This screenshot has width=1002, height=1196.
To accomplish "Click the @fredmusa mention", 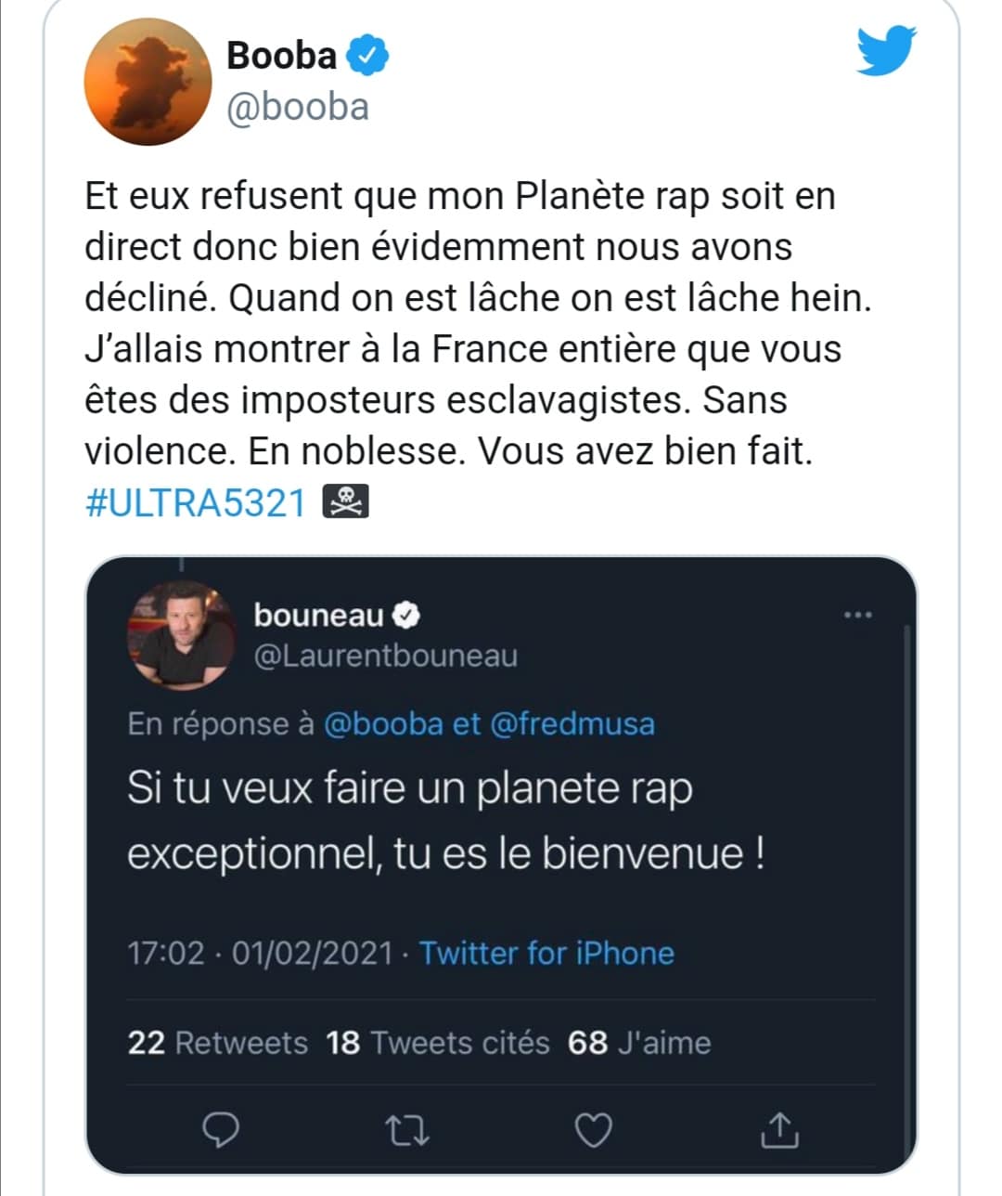I will pos(572,723).
